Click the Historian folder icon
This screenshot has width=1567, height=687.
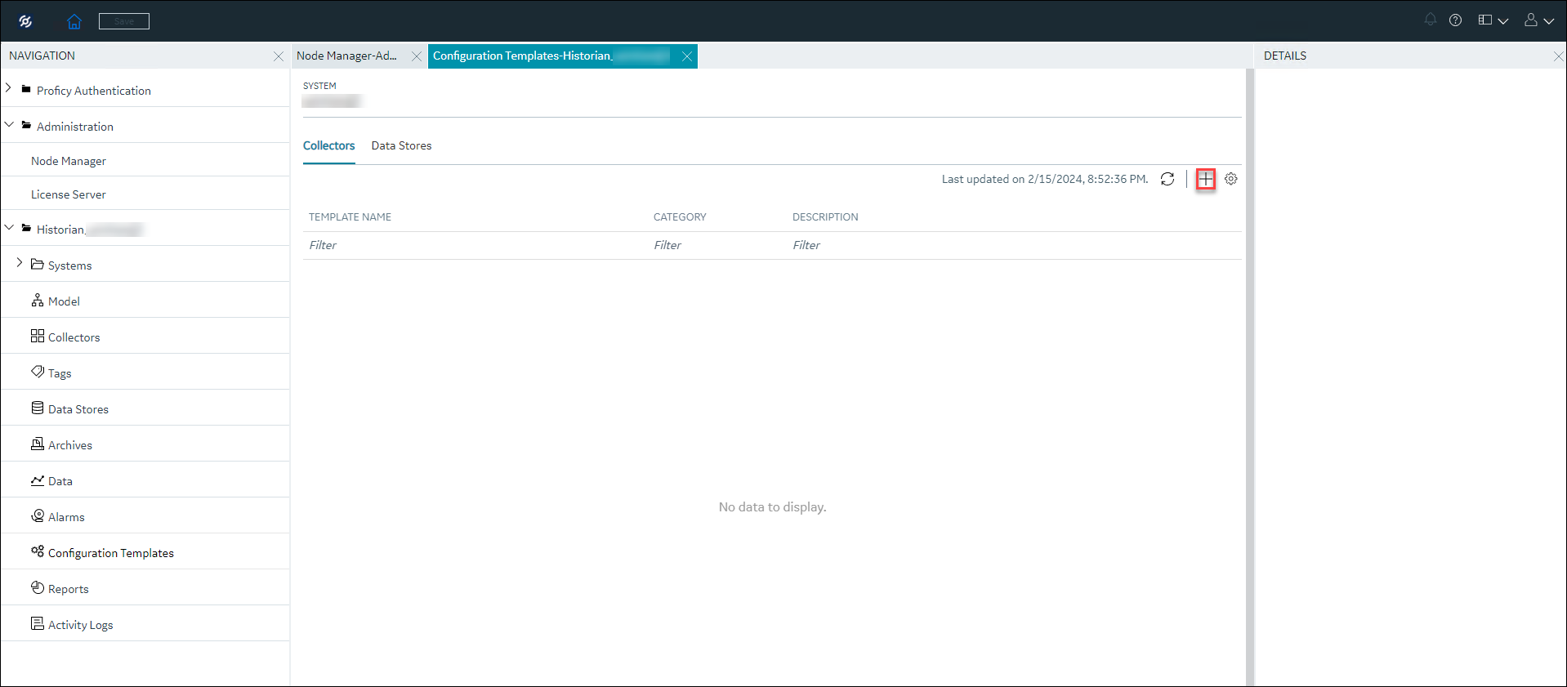[x=26, y=228]
